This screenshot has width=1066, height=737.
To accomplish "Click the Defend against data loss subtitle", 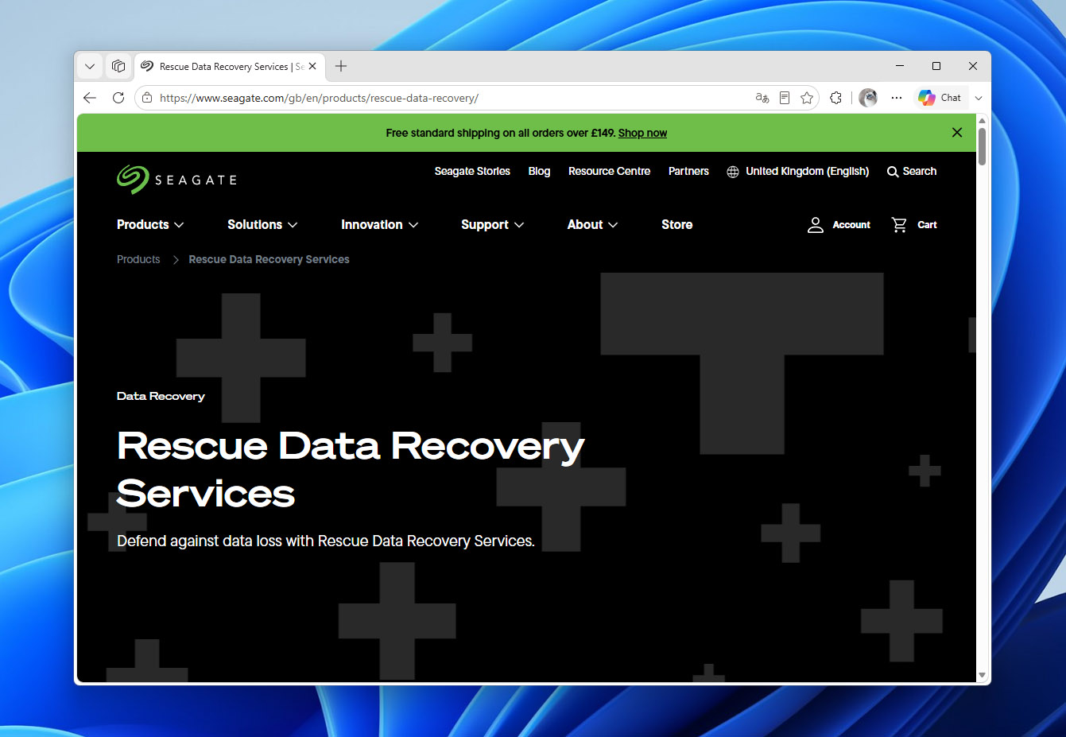I will point(326,541).
